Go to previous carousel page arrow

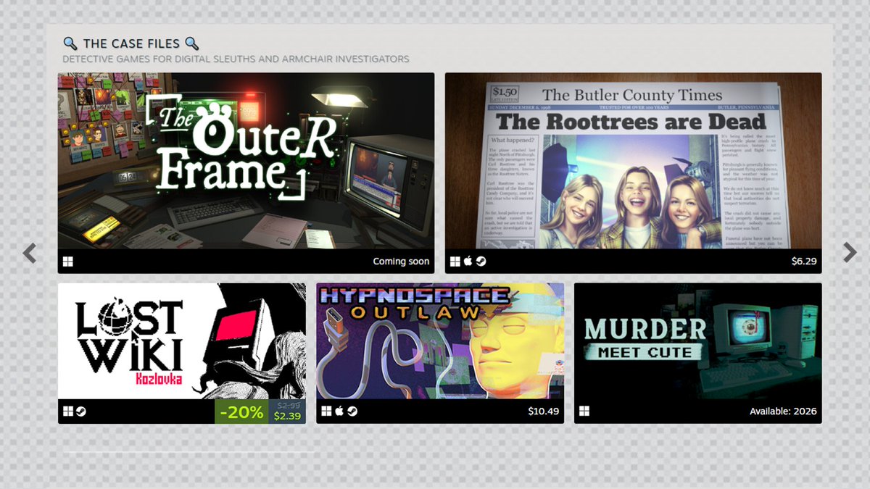pos(30,253)
